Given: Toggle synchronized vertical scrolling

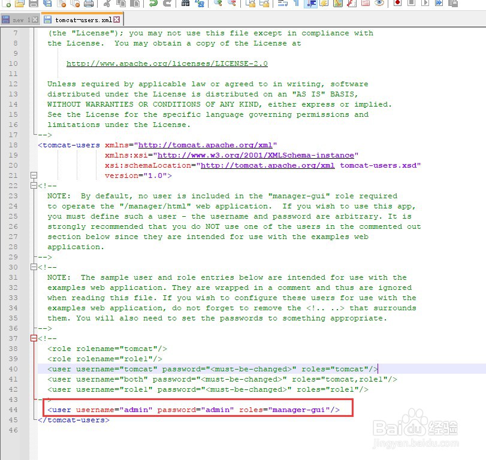Looking at the screenshot, I should point(250,3).
